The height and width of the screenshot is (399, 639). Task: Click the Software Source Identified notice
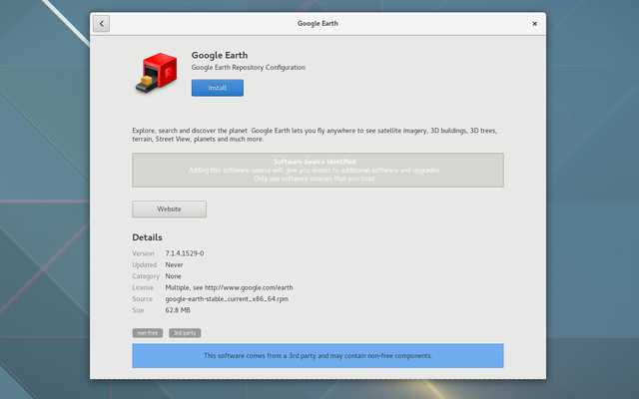(x=318, y=171)
